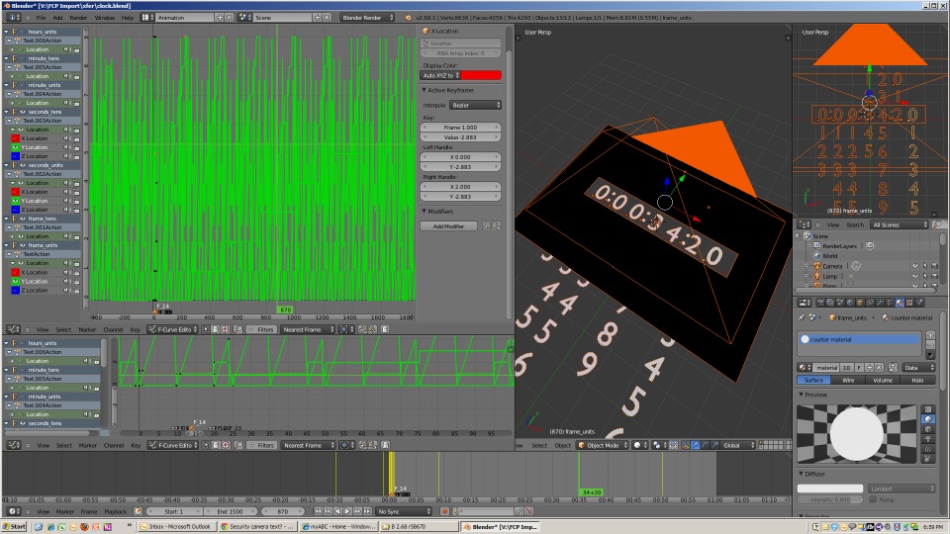Collapse the material Preview panel

coord(801,395)
